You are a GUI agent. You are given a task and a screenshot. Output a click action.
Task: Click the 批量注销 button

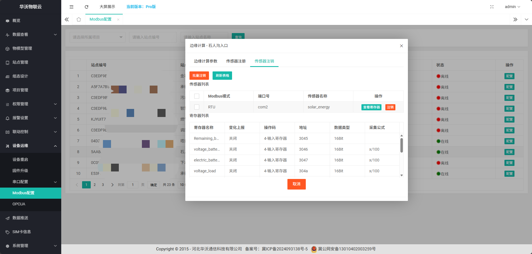199,76
